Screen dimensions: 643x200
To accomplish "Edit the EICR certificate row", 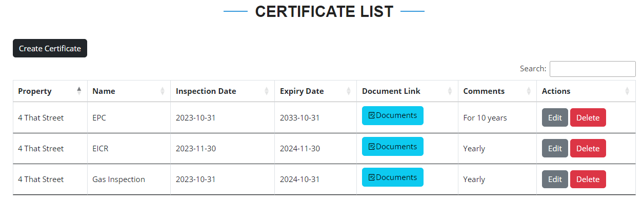I will pos(555,148).
